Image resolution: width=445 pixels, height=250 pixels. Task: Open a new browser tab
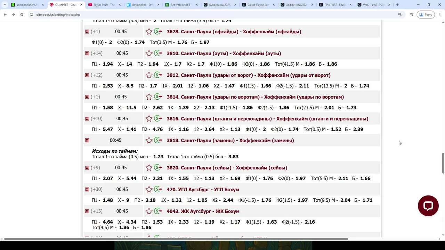click(x=397, y=5)
